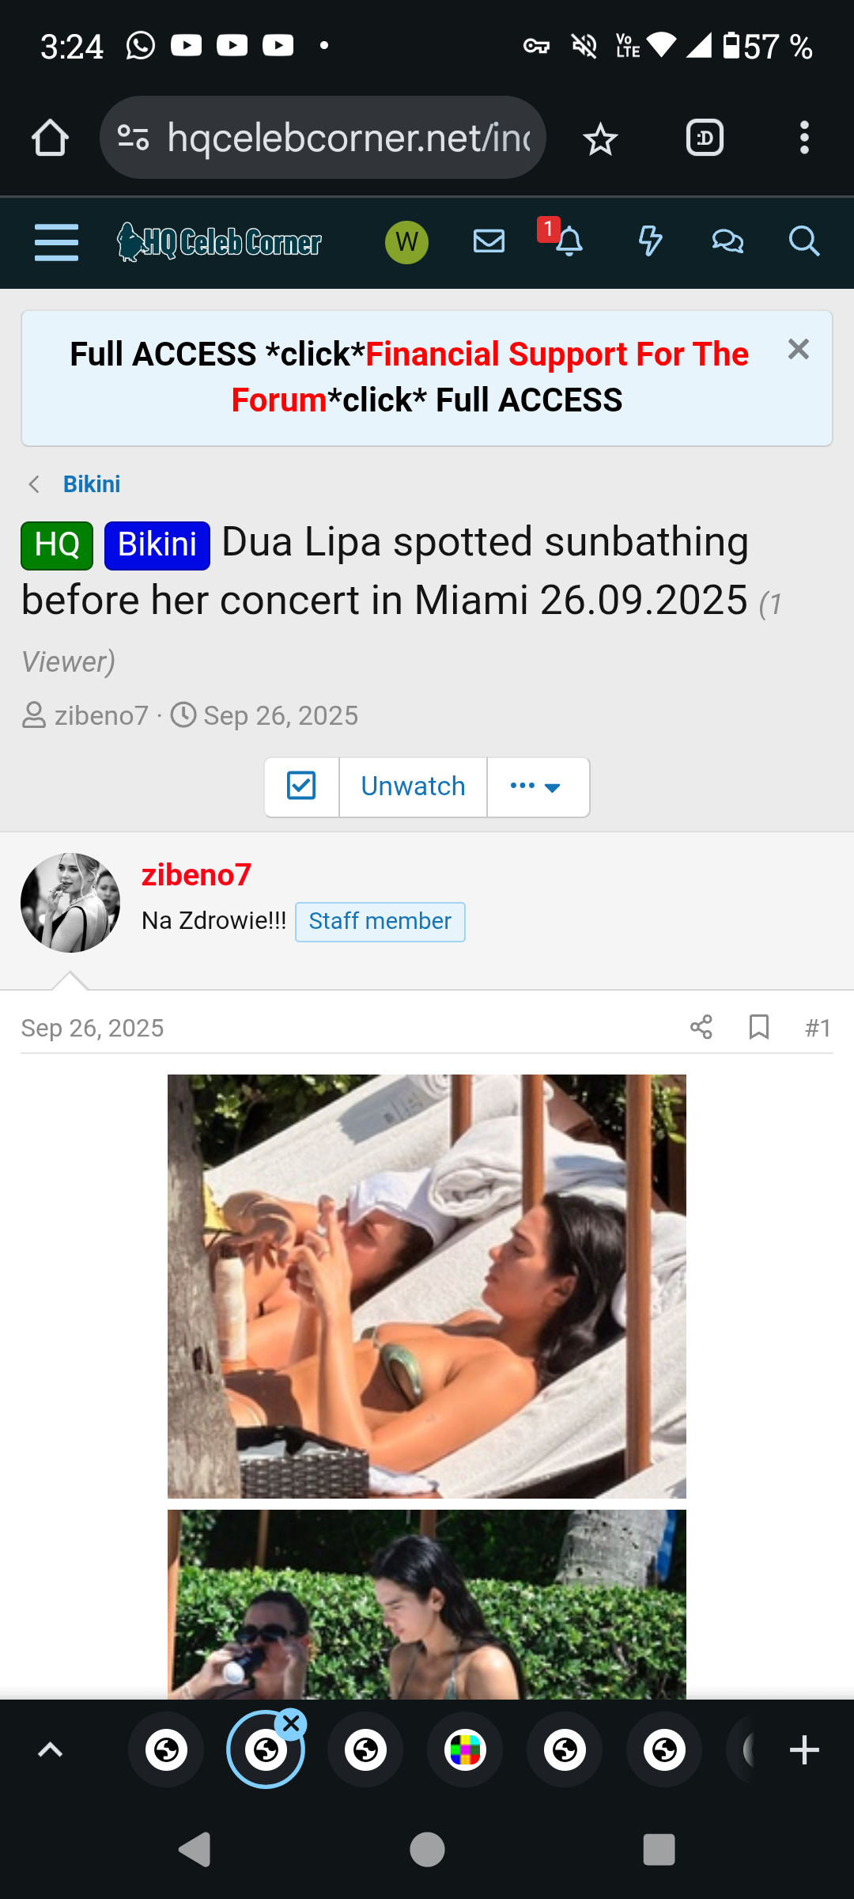Switch to the colorful grid icon tab
The width and height of the screenshot is (854, 1899).
(465, 1749)
